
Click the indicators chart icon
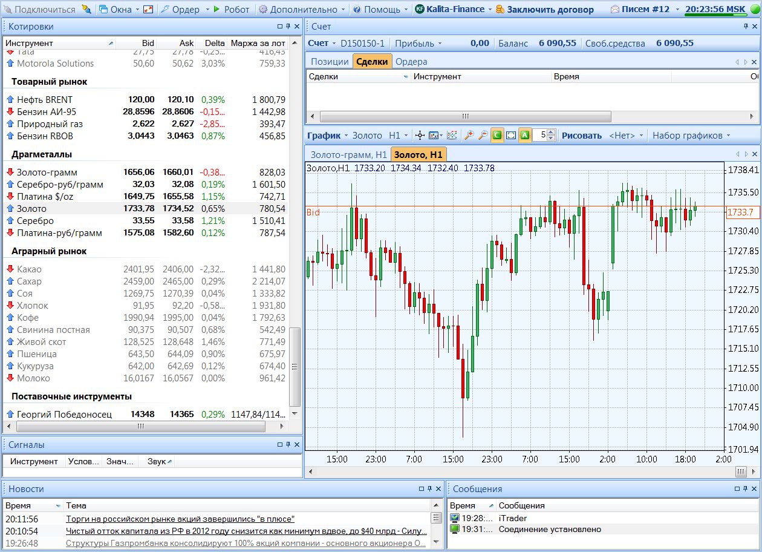coord(452,136)
